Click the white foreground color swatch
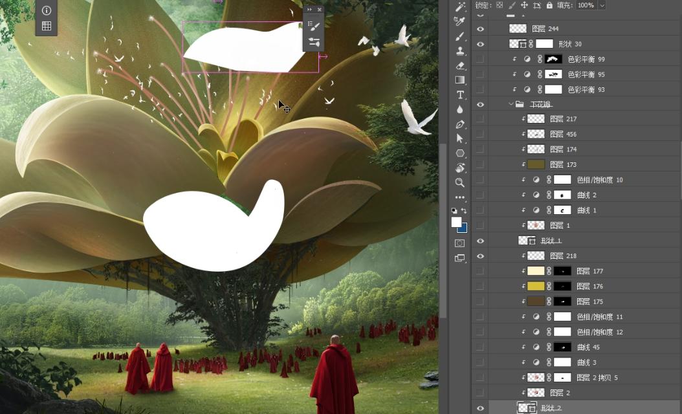This screenshot has height=414, width=682. pyautogui.click(x=456, y=222)
